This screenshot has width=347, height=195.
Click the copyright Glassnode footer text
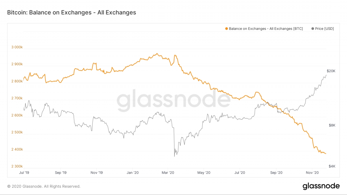pos(44,186)
